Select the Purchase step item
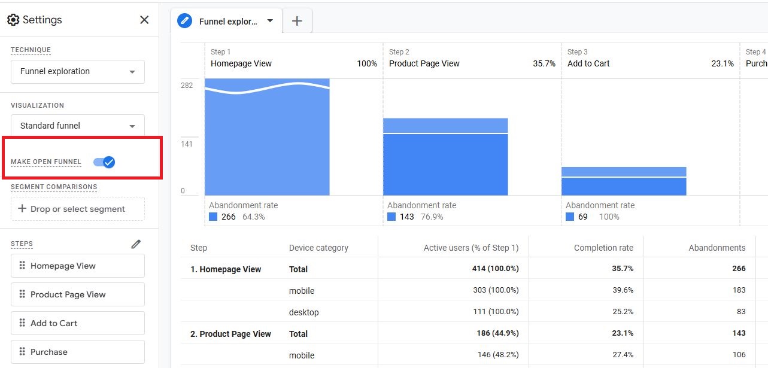The width and height of the screenshot is (768, 368). (x=78, y=352)
